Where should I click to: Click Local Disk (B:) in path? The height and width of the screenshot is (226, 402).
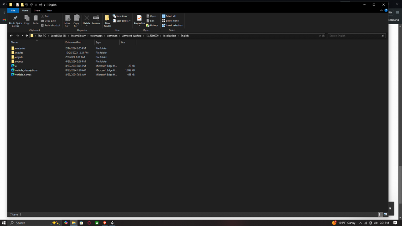tap(58, 36)
